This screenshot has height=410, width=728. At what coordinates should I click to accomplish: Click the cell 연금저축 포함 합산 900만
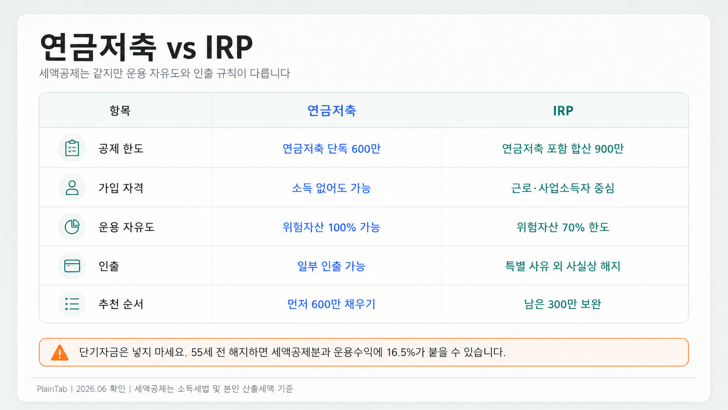point(563,149)
